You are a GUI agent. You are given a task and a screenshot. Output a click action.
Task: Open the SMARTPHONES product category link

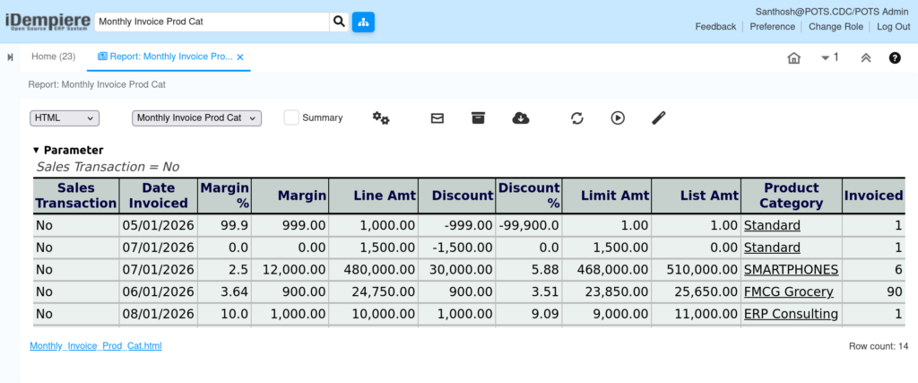[x=791, y=270]
